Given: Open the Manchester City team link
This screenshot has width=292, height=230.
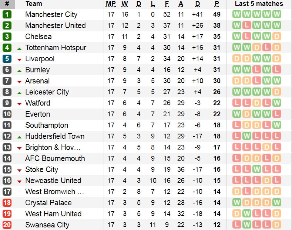Looking at the screenshot, I should 51,15.
